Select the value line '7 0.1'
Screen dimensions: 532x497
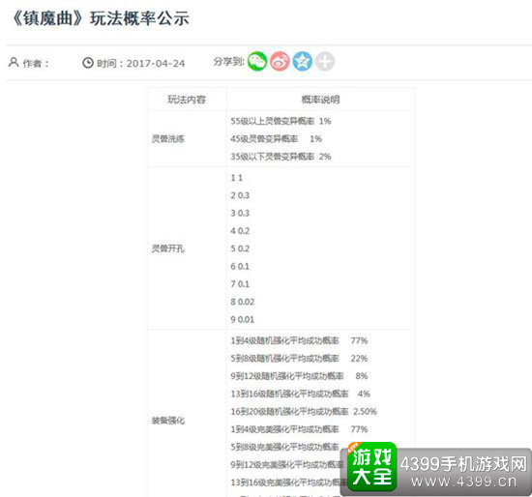click(240, 284)
